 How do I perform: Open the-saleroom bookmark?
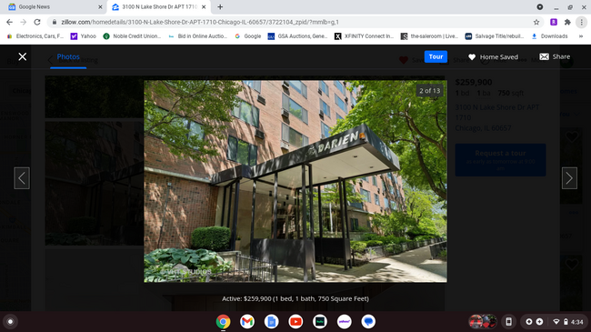429,36
